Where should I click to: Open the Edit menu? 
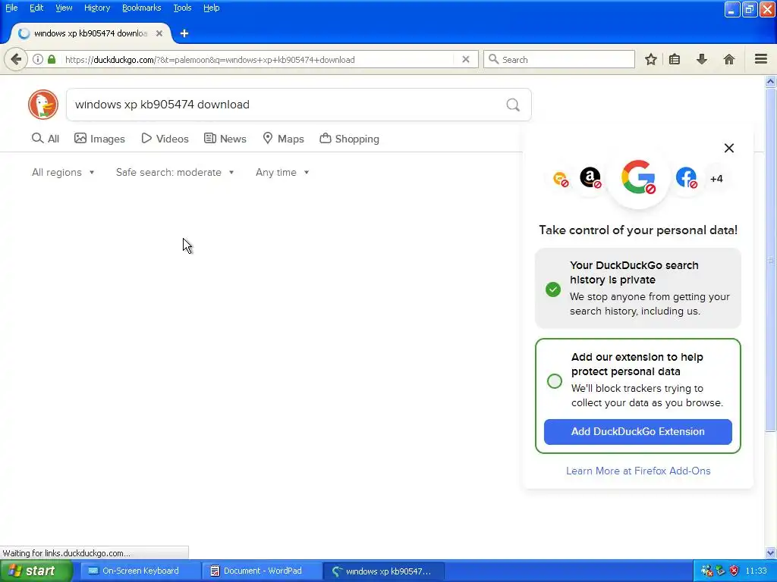click(x=36, y=8)
